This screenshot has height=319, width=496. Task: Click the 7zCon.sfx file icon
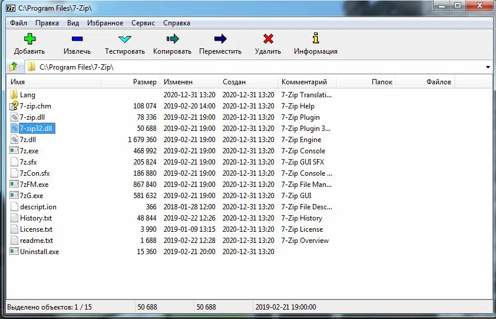[14, 173]
